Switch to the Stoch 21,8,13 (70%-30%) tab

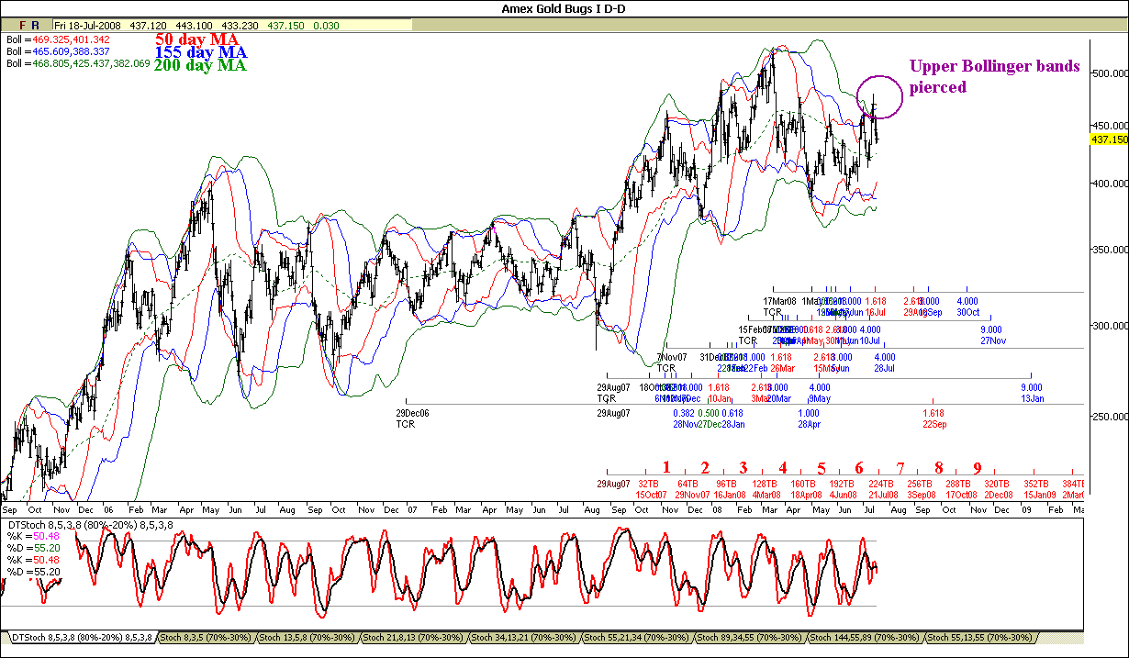click(x=415, y=636)
